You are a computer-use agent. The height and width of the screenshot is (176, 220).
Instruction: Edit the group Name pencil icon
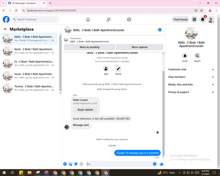pos(118,69)
